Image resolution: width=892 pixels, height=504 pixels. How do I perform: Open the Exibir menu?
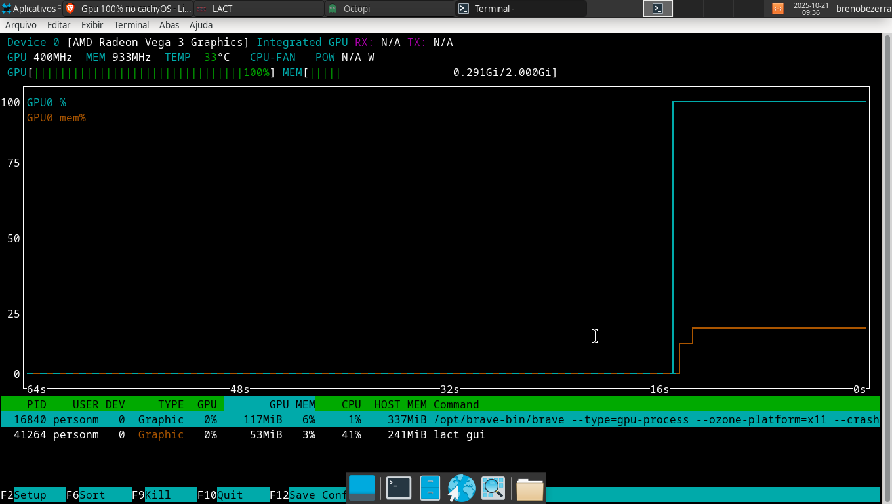coord(92,25)
